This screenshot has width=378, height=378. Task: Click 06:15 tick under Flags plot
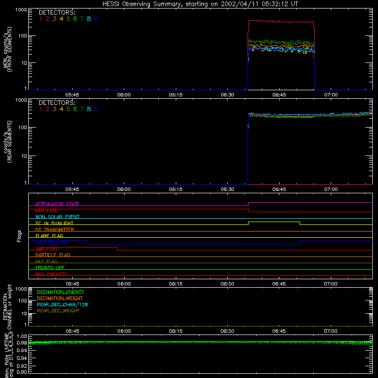pos(176,284)
